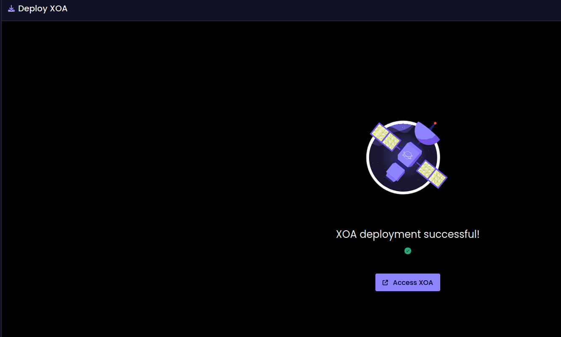The width and height of the screenshot is (561, 337).
Task: Click the satellite illustration
Action: pos(407,158)
